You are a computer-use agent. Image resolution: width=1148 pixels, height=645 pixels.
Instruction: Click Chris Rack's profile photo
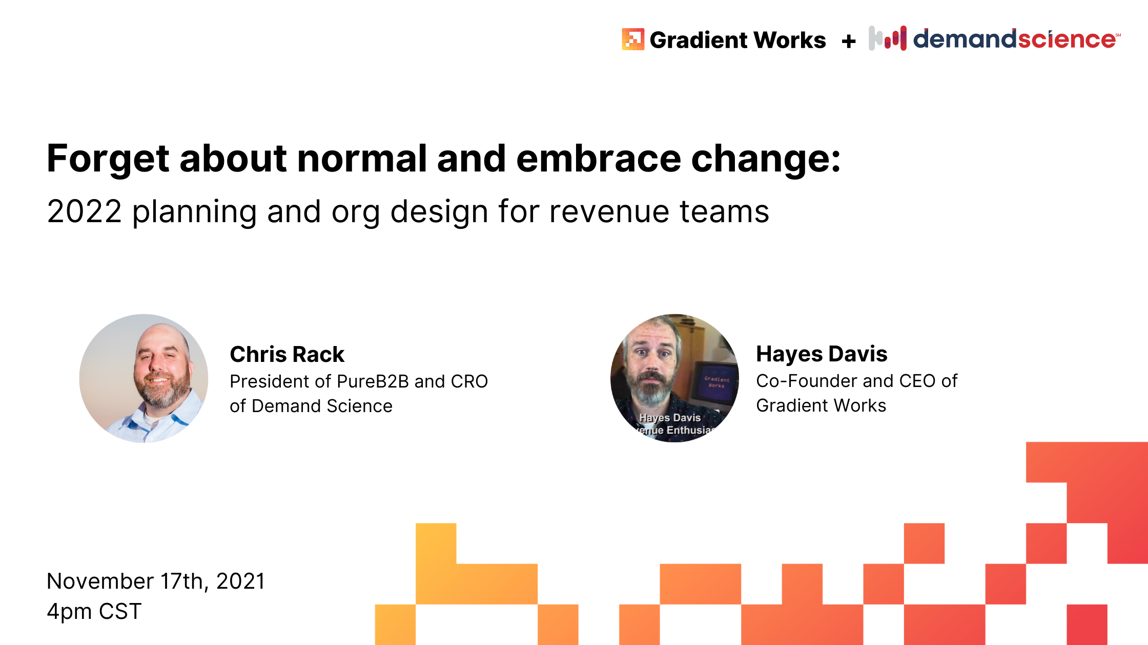click(144, 378)
